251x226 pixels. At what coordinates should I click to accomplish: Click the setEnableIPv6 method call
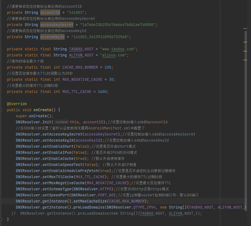tap(57, 152)
